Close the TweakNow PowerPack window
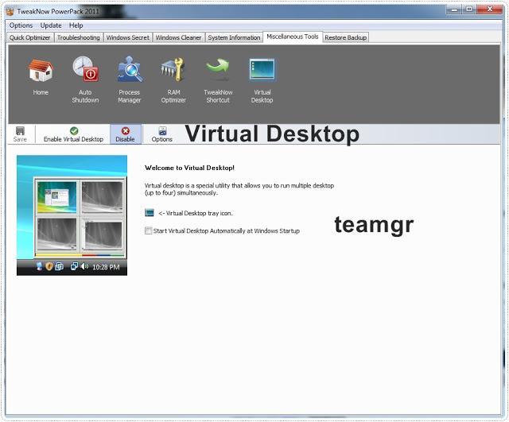509x422 pixels. tap(490, 10)
